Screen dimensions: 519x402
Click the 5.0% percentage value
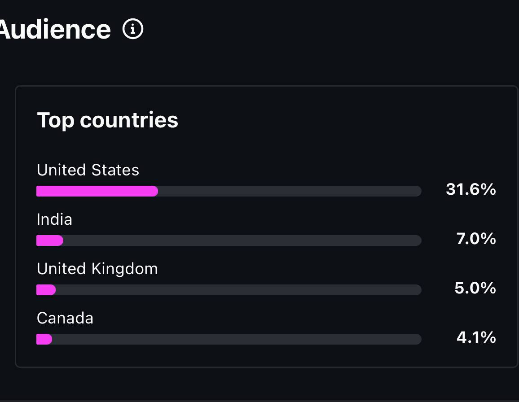[x=475, y=288]
